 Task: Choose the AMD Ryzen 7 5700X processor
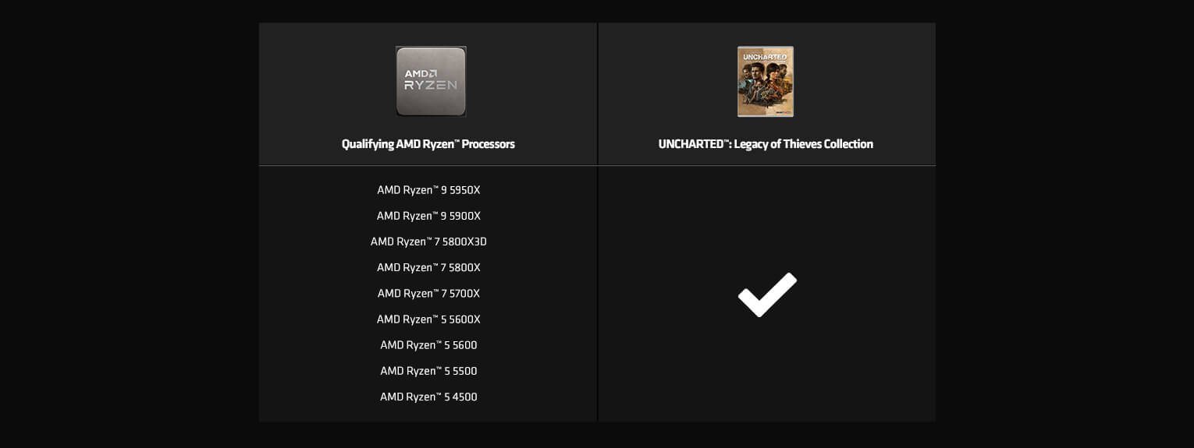click(428, 294)
